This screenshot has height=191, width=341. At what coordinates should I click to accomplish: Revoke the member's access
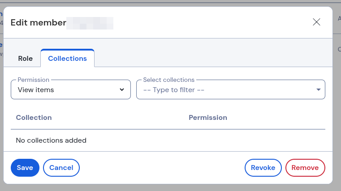coord(263,168)
